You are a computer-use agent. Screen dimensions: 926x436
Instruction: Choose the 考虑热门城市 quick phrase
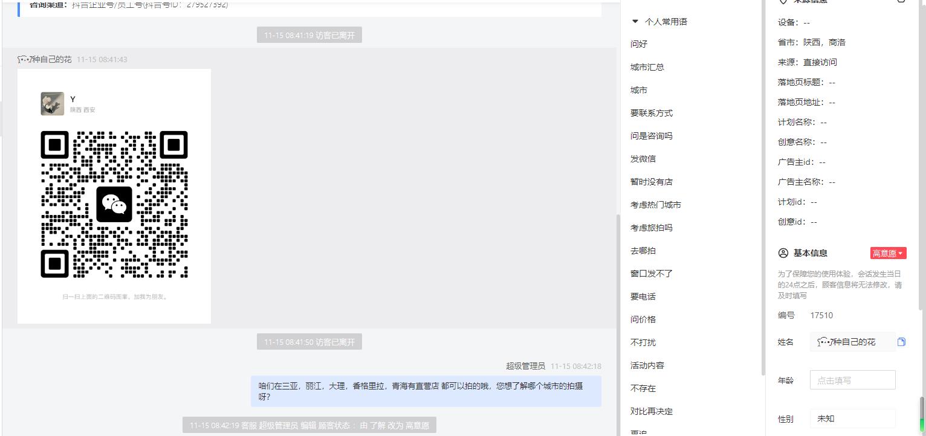point(656,205)
